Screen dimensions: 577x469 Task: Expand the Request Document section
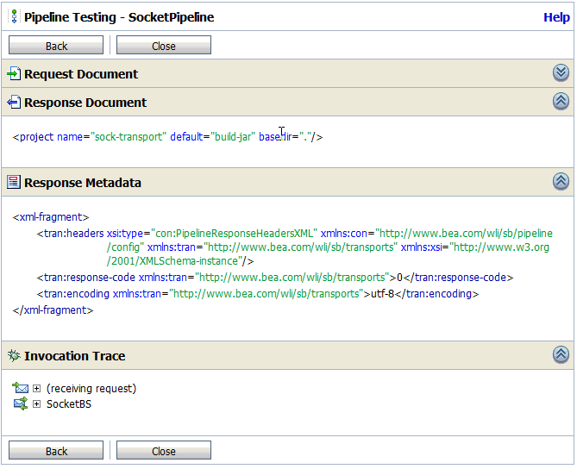561,73
